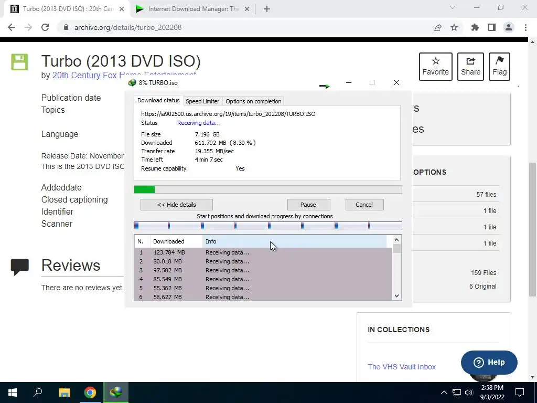Open Chrome extensions puzzle icon
Screen dimensions: 537x403
[x=475, y=27]
